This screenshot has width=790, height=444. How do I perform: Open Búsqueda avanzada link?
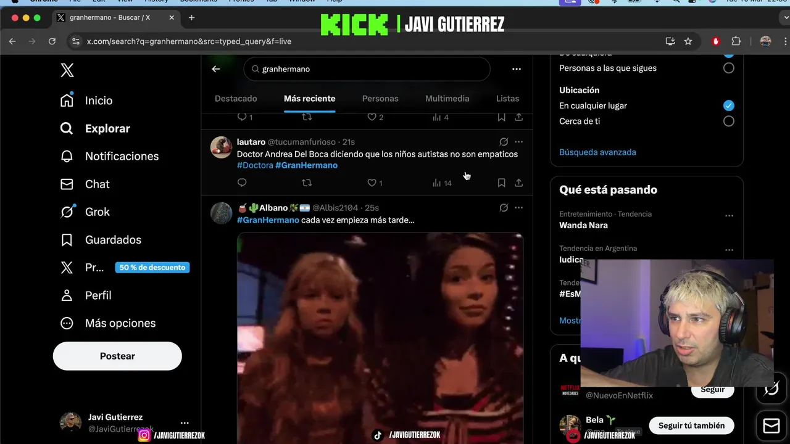click(597, 152)
